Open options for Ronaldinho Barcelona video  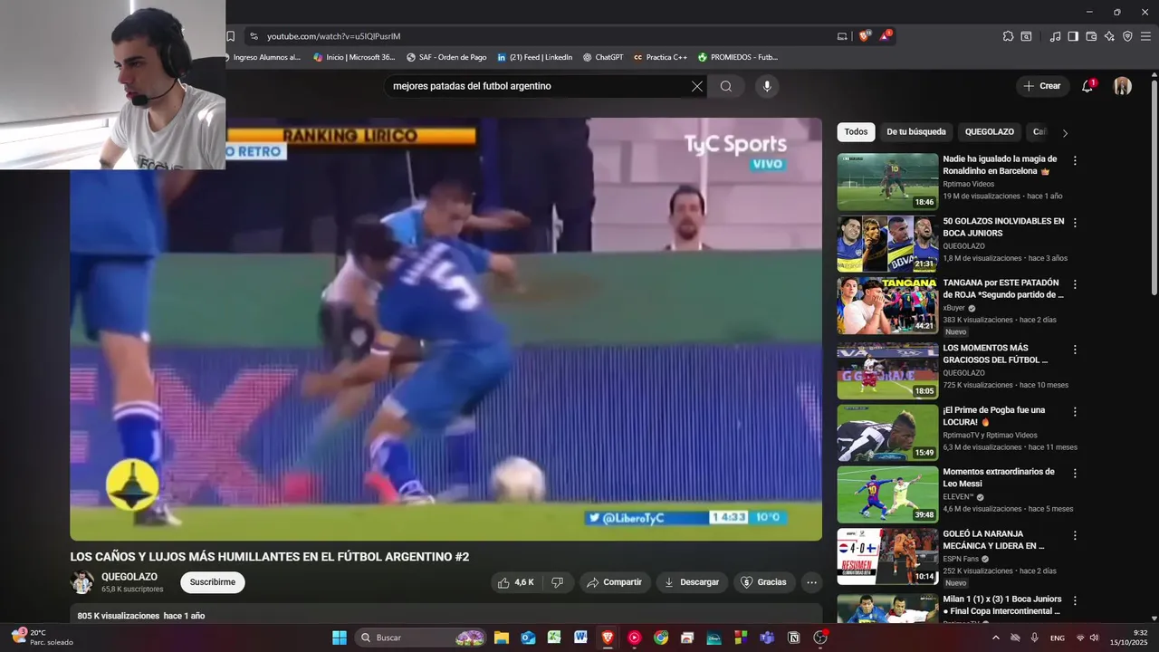[1075, 160]
